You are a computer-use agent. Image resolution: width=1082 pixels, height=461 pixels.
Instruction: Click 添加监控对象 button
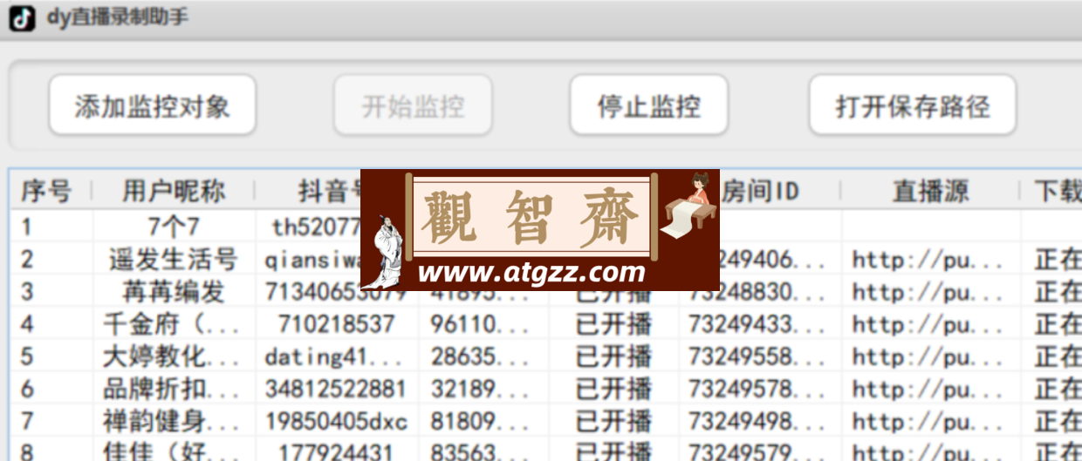152,105
